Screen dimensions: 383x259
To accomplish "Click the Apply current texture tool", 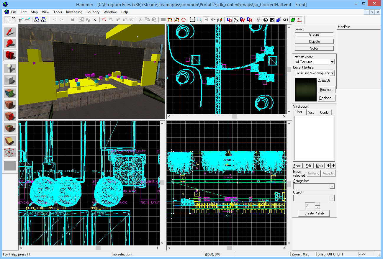I will [10, 105].
